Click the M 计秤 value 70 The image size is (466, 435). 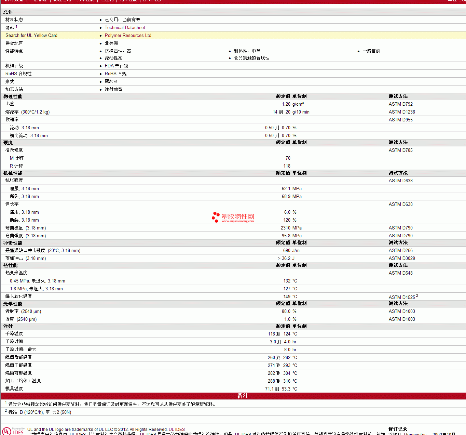288,158
